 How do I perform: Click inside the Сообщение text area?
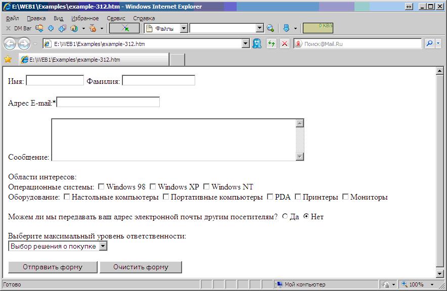pos(173,140)
